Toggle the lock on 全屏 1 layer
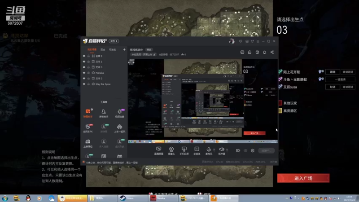 pyautogui.click(x=88, y=56)
